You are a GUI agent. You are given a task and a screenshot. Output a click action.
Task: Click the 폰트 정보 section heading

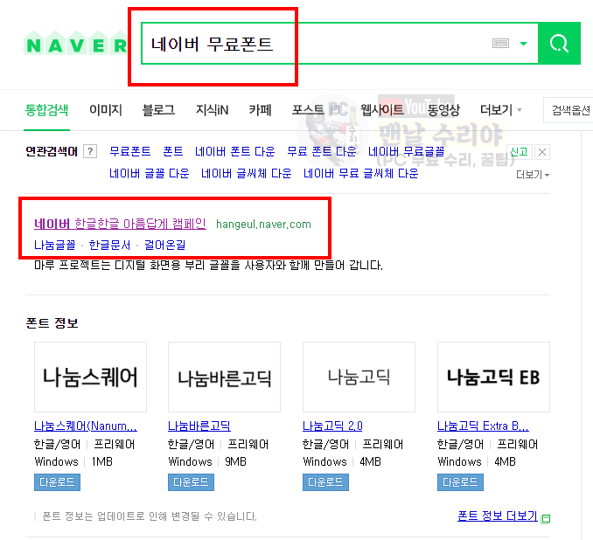52,323
